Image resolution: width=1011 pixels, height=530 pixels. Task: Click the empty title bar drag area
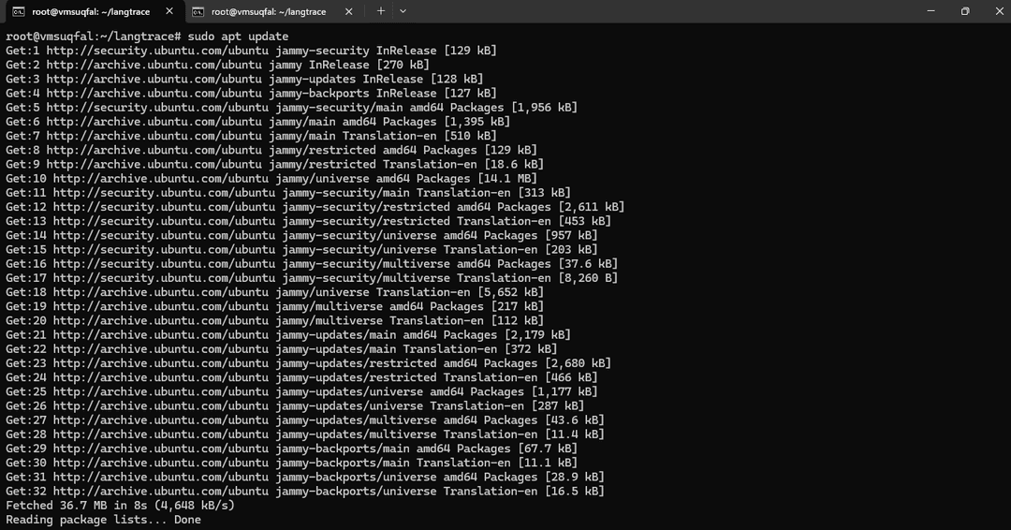[x=655, y=11]
